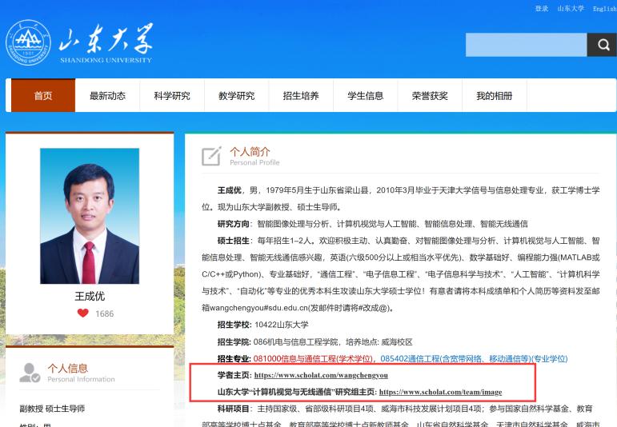617x427 pixels.
Task: Open the 最新动态 menu item
Action: [107, 96]
